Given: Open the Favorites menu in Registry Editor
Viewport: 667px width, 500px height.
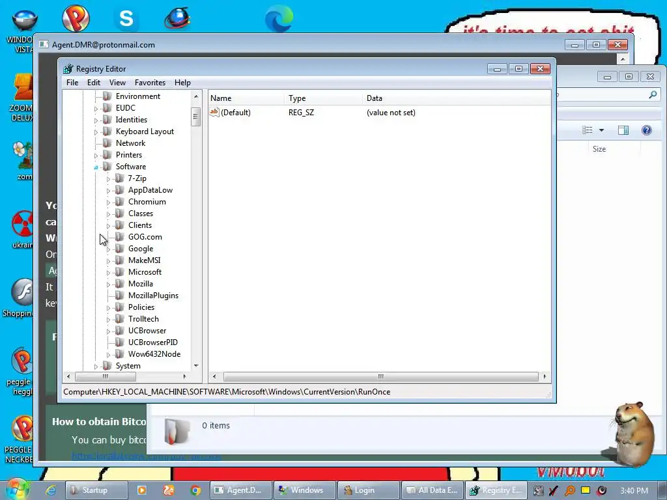Looking at the screenshot, I should point(150,83).
